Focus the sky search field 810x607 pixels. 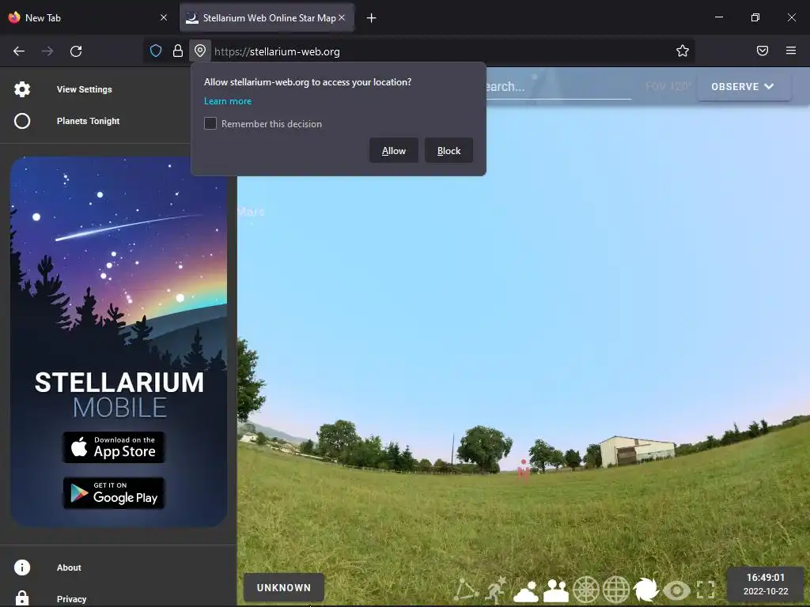pyautogui.click(x=558, y=87)
